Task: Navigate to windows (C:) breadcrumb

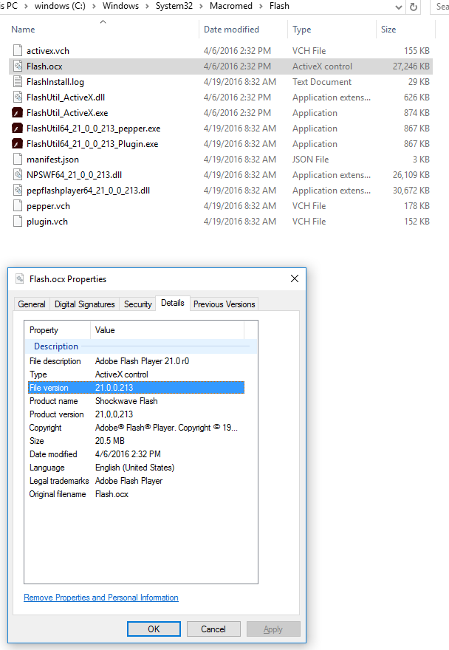Action: coord(60,6)
